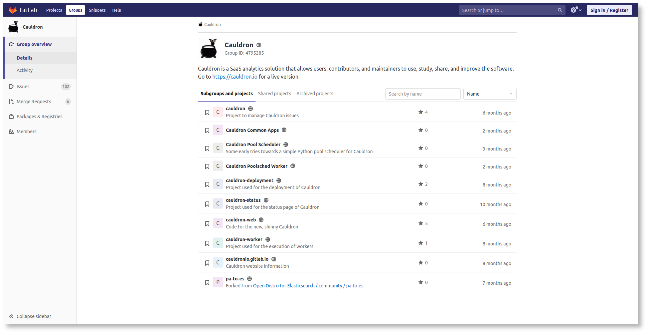Click 'Group ID: 4795285' text

[x=244, y=53]
